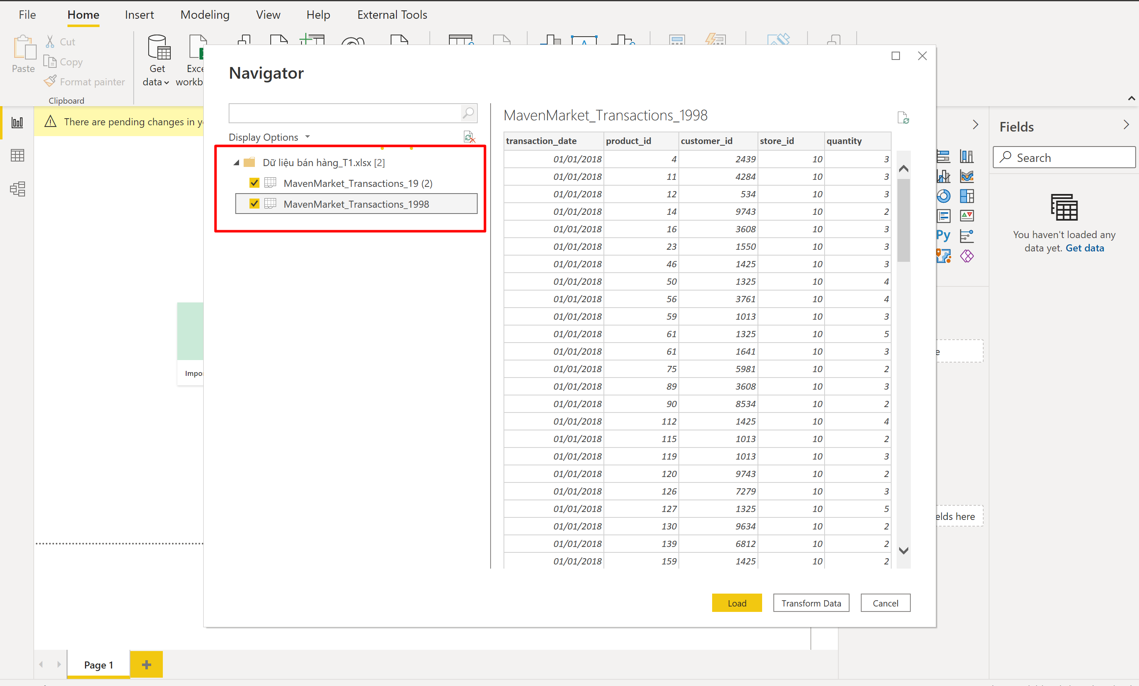Select the Python visual icon
Viewport: 1139px width, 686px height.
[943, 236]
